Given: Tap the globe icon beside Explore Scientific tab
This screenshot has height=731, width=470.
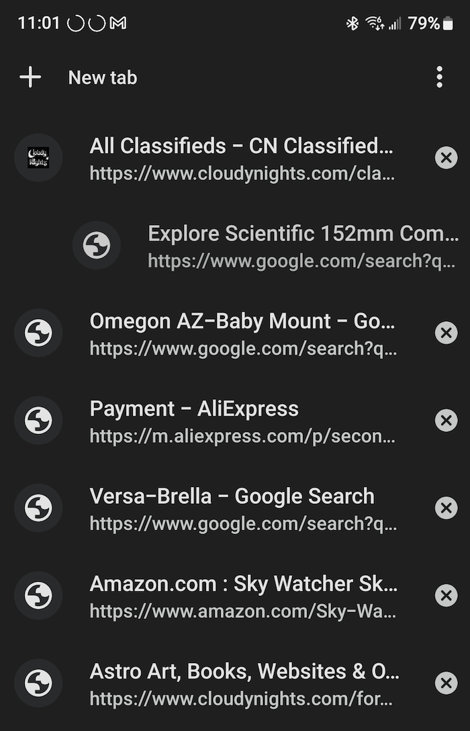Looking at the screenshot, I should tap(96, 245).
